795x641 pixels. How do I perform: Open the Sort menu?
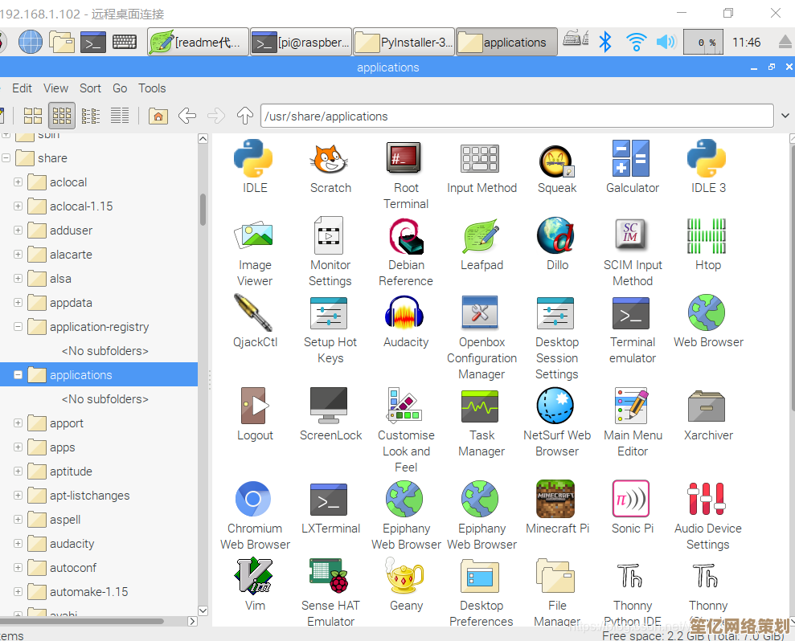(x=90, y=88)
